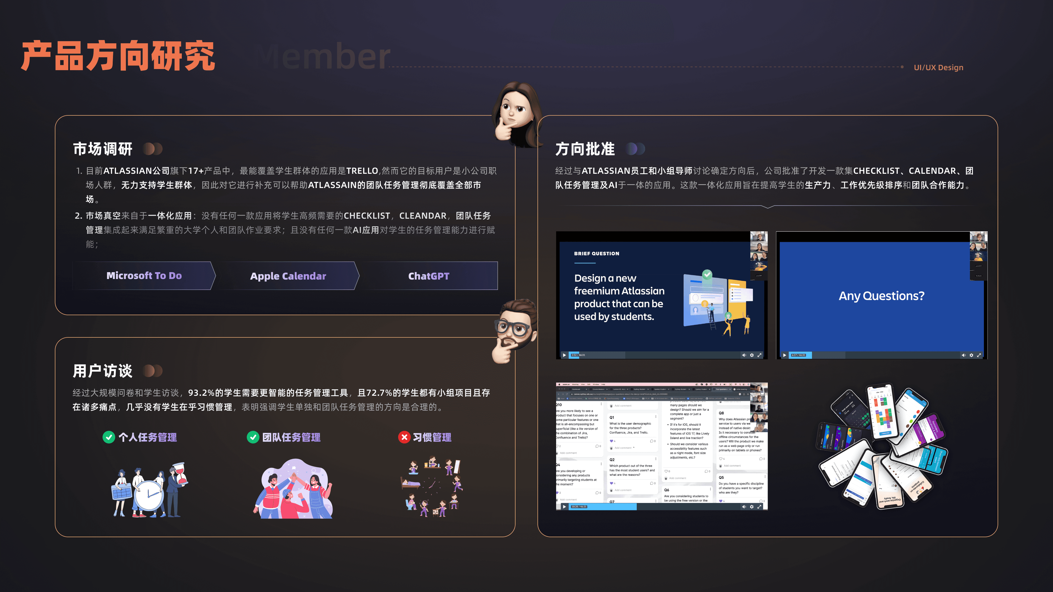Viewport: 1053px width, 592px height.
Task: Open the Window menu in the recording
Action: click(596, 385)
